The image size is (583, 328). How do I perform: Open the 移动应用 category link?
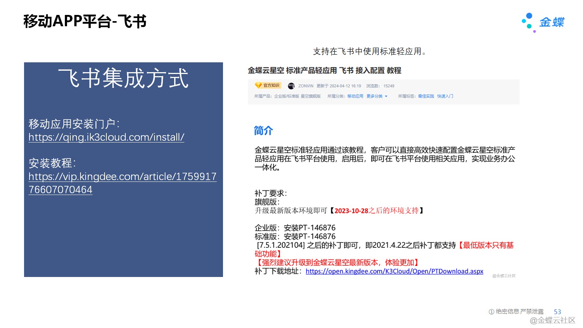[x=355, y=96]
